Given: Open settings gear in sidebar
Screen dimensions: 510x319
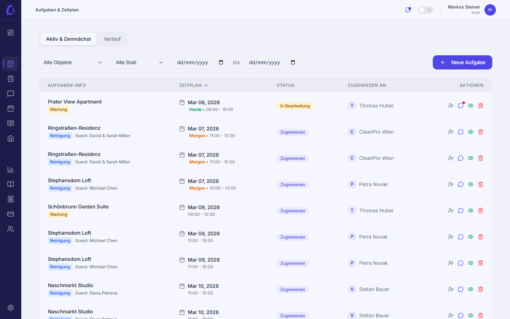Looking at the screenshot, I should [x=11, y=308].
